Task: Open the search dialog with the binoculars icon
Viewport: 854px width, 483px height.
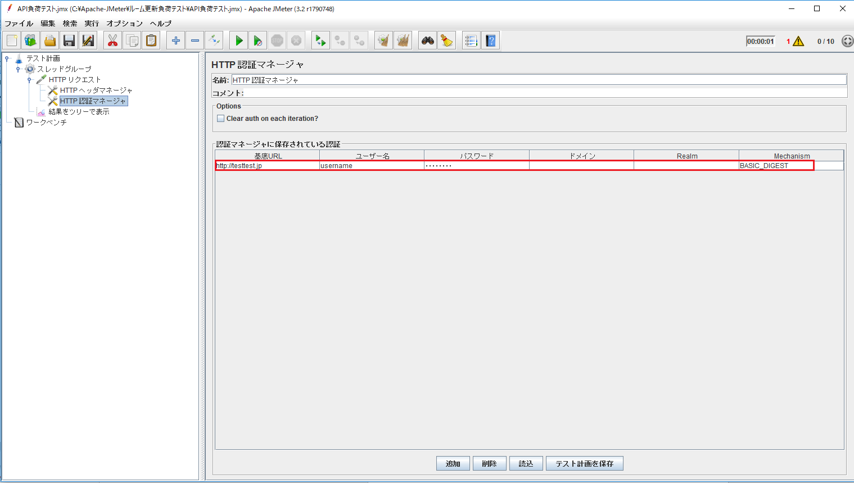Action: 427,40
